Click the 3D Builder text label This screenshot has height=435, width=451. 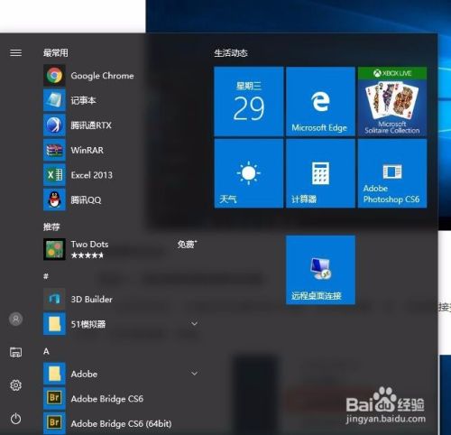pos(92,300)
